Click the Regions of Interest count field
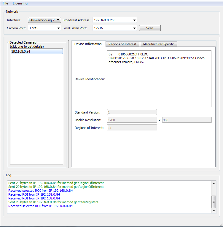Image resolution: width=223 pixels, height=227 pixels. point(132,128)
